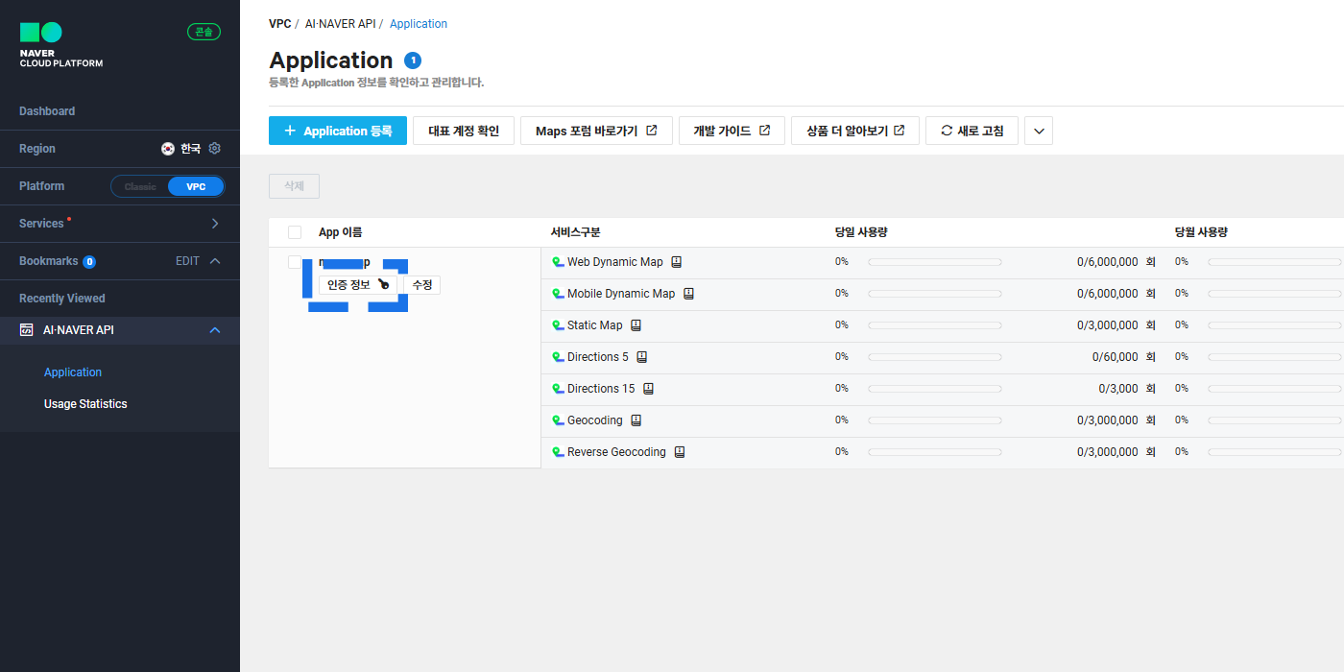Viewport: 1344px width, 672px height.
Task: Click the 새로 고침 refresh button
Action: tap(972, 131)
